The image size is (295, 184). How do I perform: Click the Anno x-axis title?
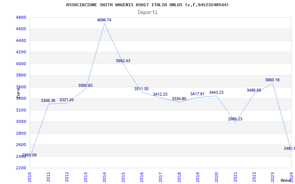coord(286,180)
